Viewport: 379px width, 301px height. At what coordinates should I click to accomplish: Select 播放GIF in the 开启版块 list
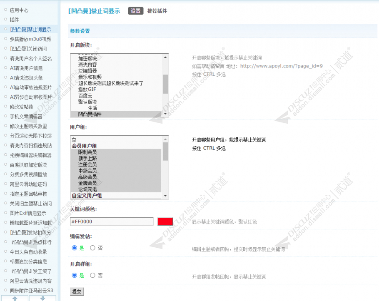click(x=87, y=90)
